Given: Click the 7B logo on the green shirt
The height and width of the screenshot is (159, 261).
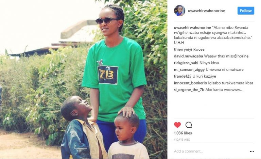Looking at the screenshot, I should coord(108,75).
